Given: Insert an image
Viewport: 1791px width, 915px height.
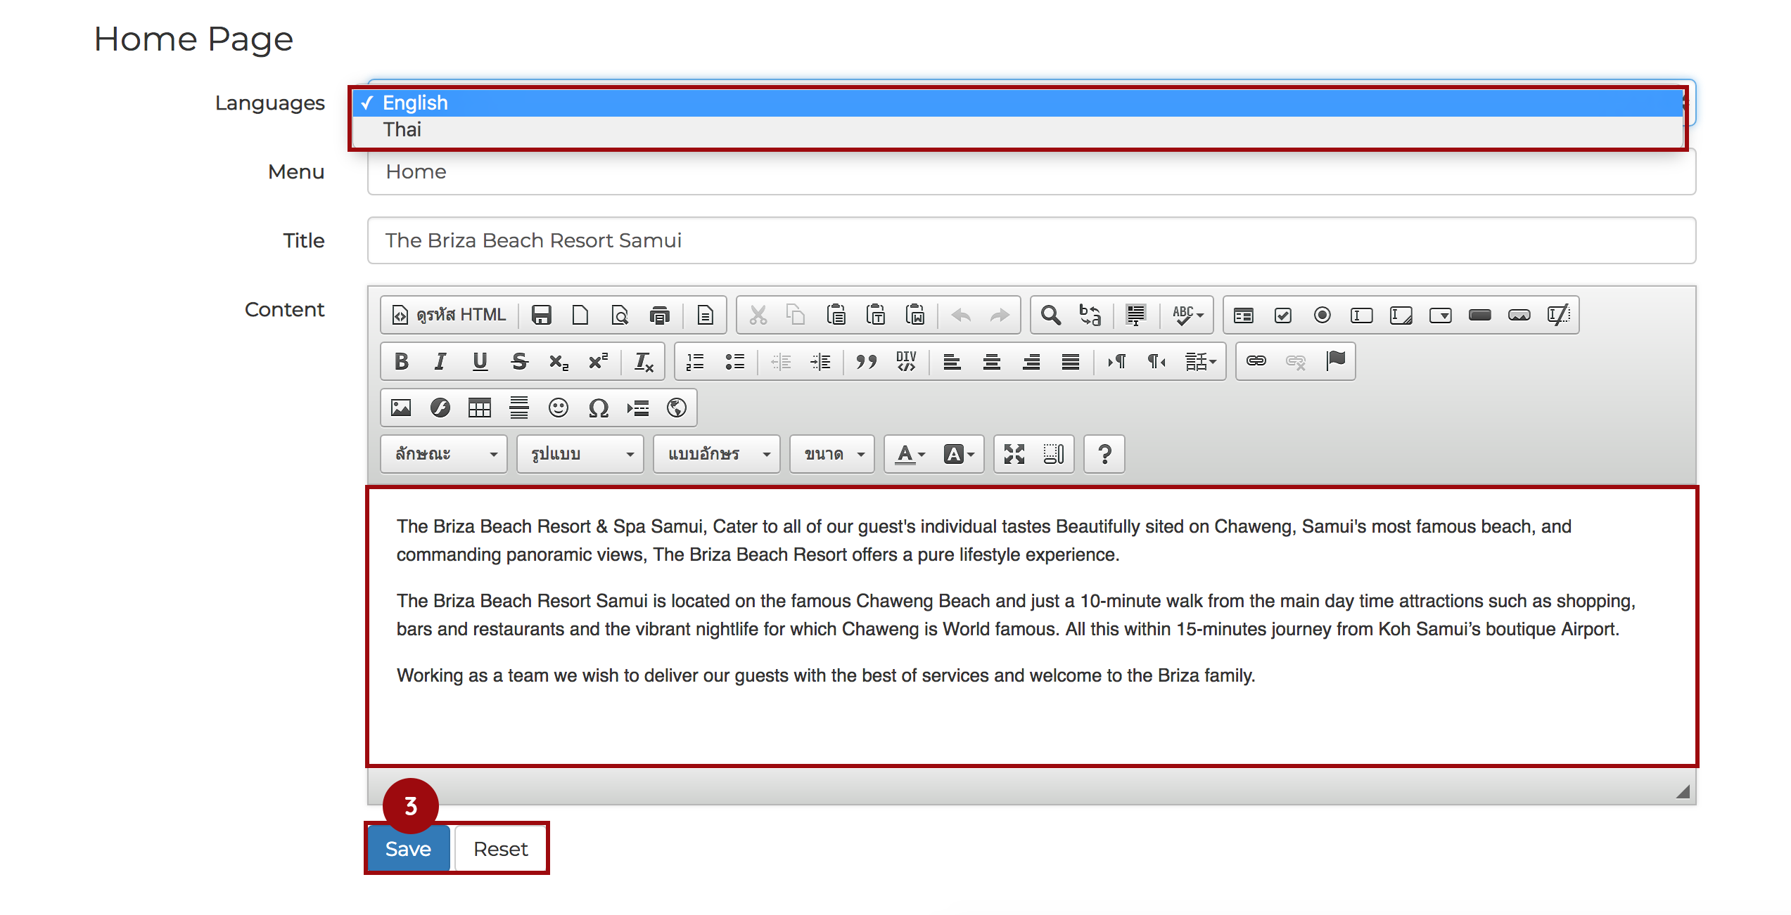Looking at the screenshot, I should click(401, 408).
